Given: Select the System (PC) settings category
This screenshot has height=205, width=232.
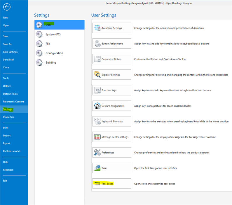Looking at the screenshot, I should click(x=60, y=34).
